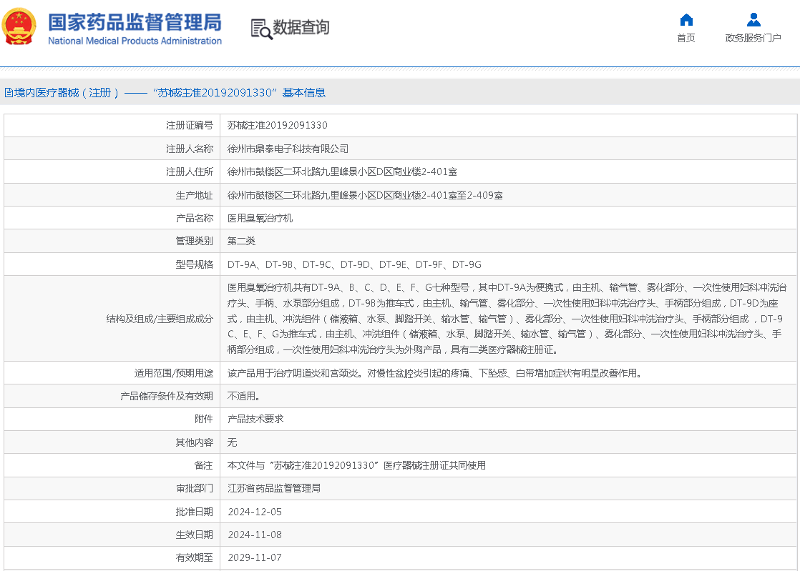Click the 管理类别 value 第二类
800x571 pixels.
point(241,241)
